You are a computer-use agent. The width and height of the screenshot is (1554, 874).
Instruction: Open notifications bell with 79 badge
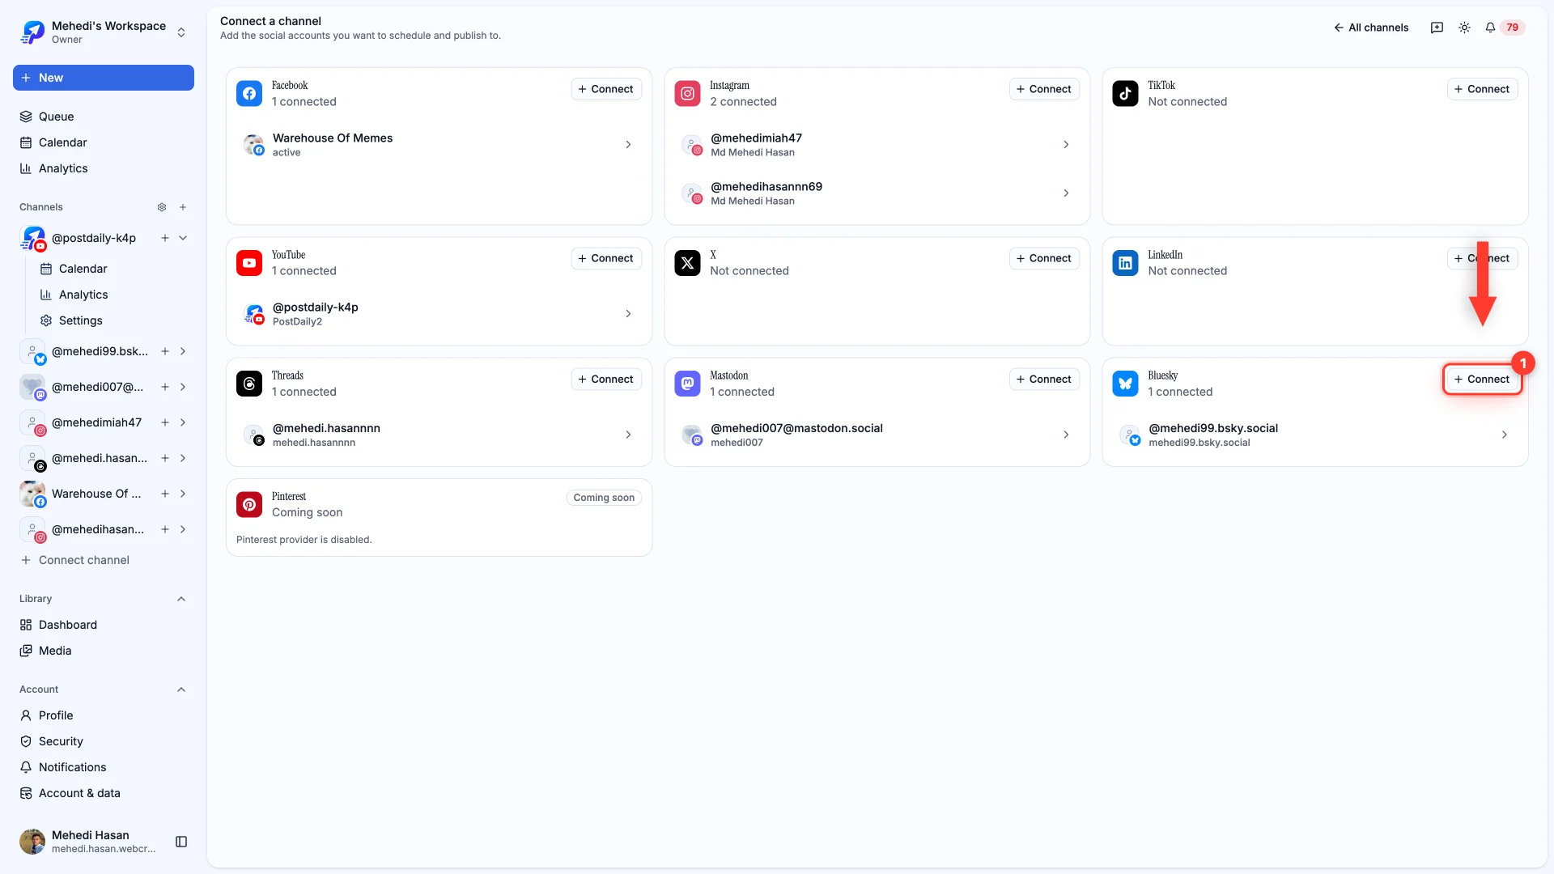[1504, 28]
